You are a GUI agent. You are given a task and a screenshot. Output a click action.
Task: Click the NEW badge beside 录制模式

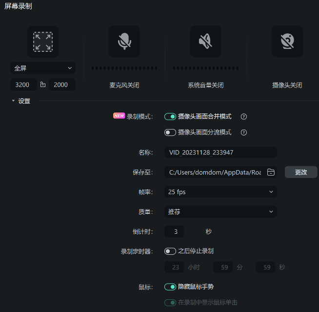coord(119,115)
